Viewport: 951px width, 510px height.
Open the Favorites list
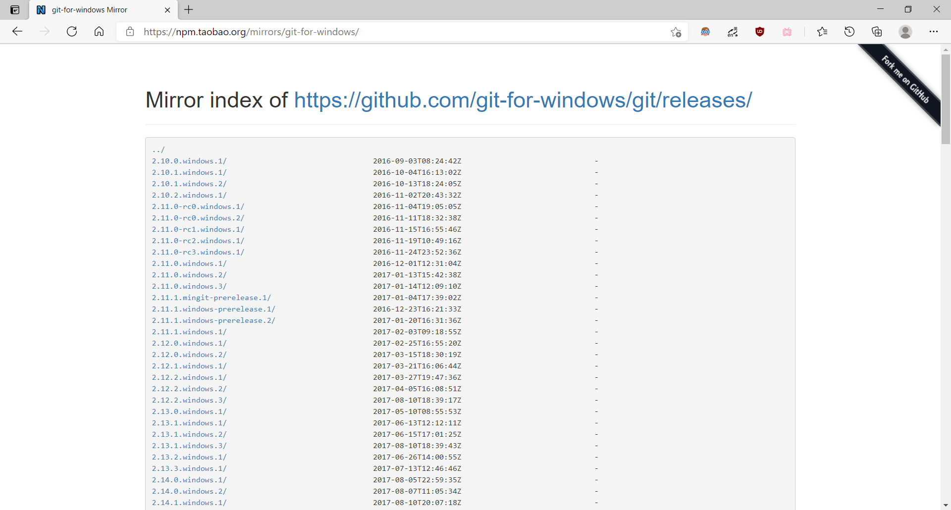tap(822, 32)
